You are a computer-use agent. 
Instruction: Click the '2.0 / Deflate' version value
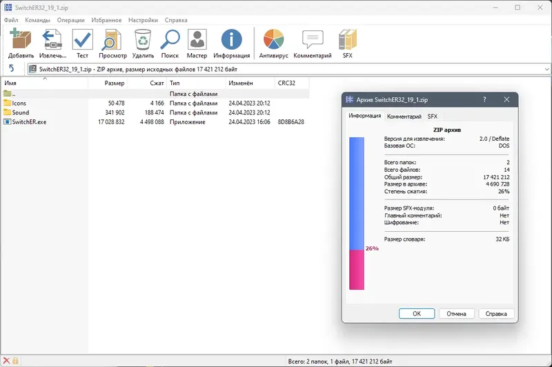pyautogui.click(x=494, y=139)
